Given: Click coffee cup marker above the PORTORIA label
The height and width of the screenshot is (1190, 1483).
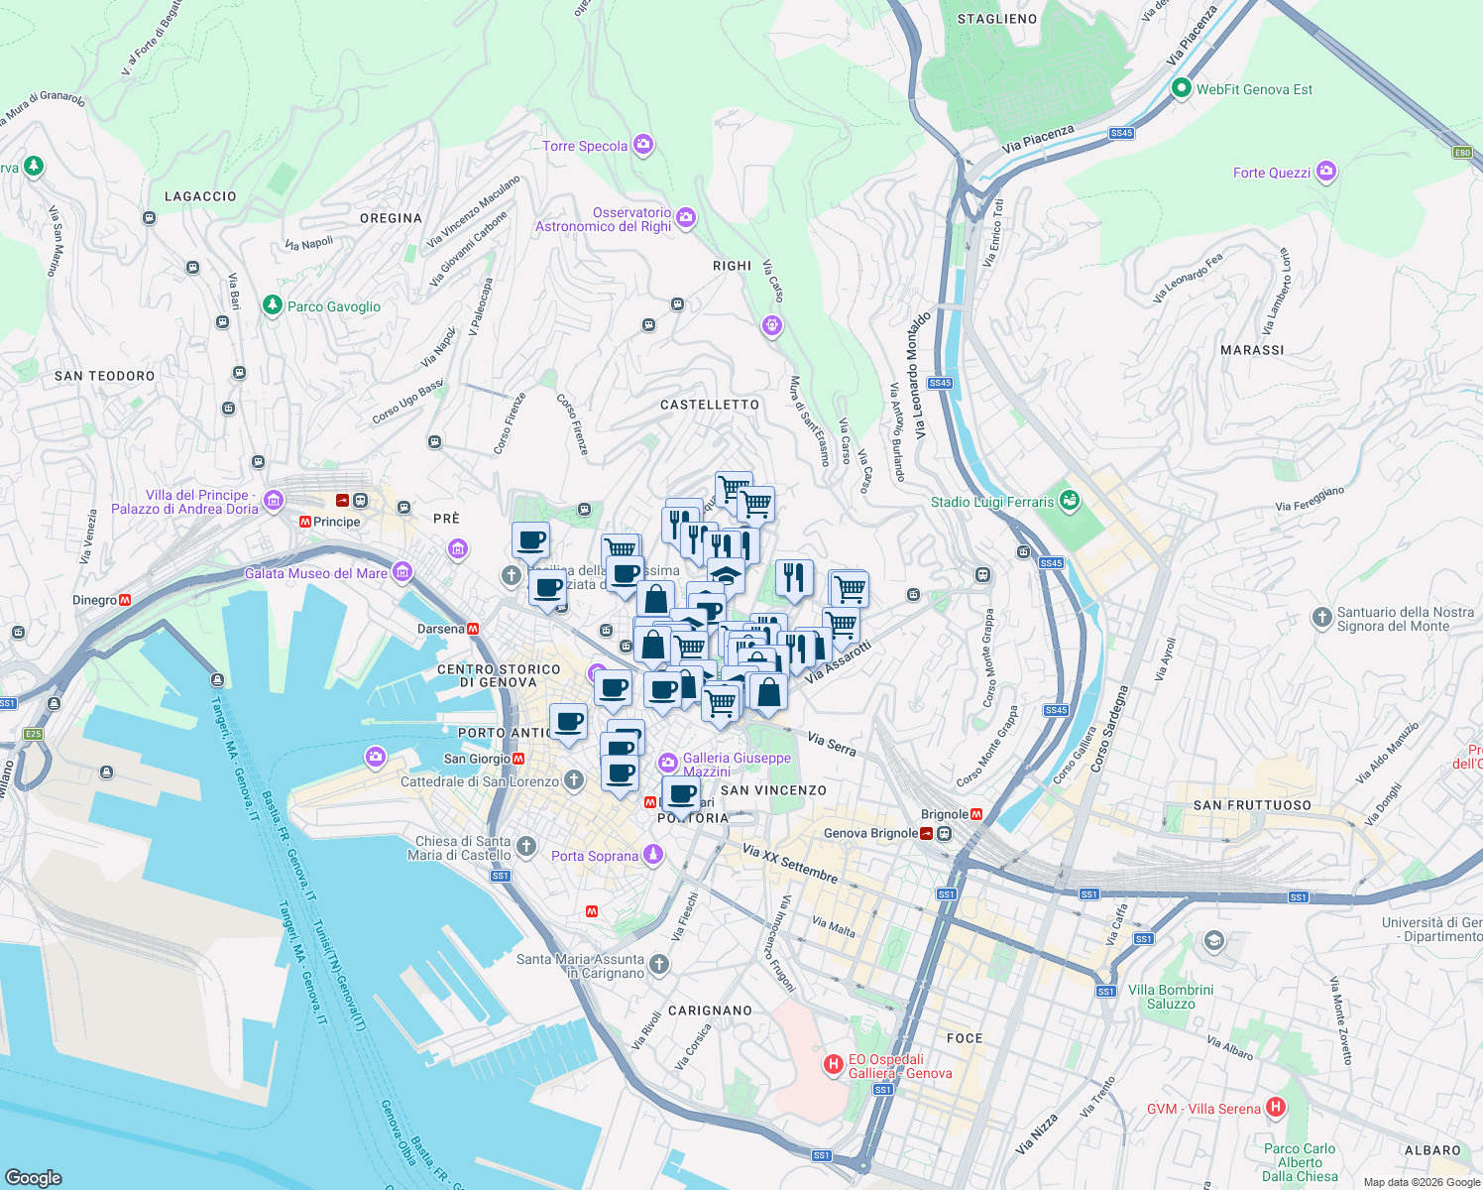Looking at the screenshot, I should point(681,795).
